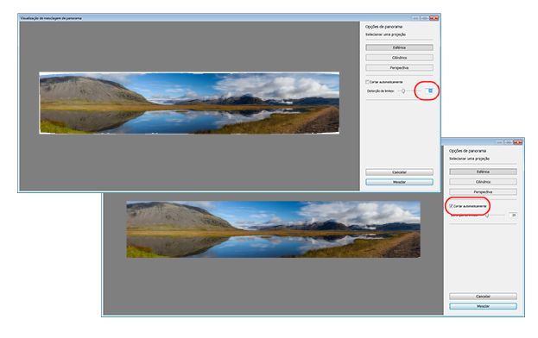Click the uncropped panorama preview in upper window
The image size is (538, 338).
189,103
